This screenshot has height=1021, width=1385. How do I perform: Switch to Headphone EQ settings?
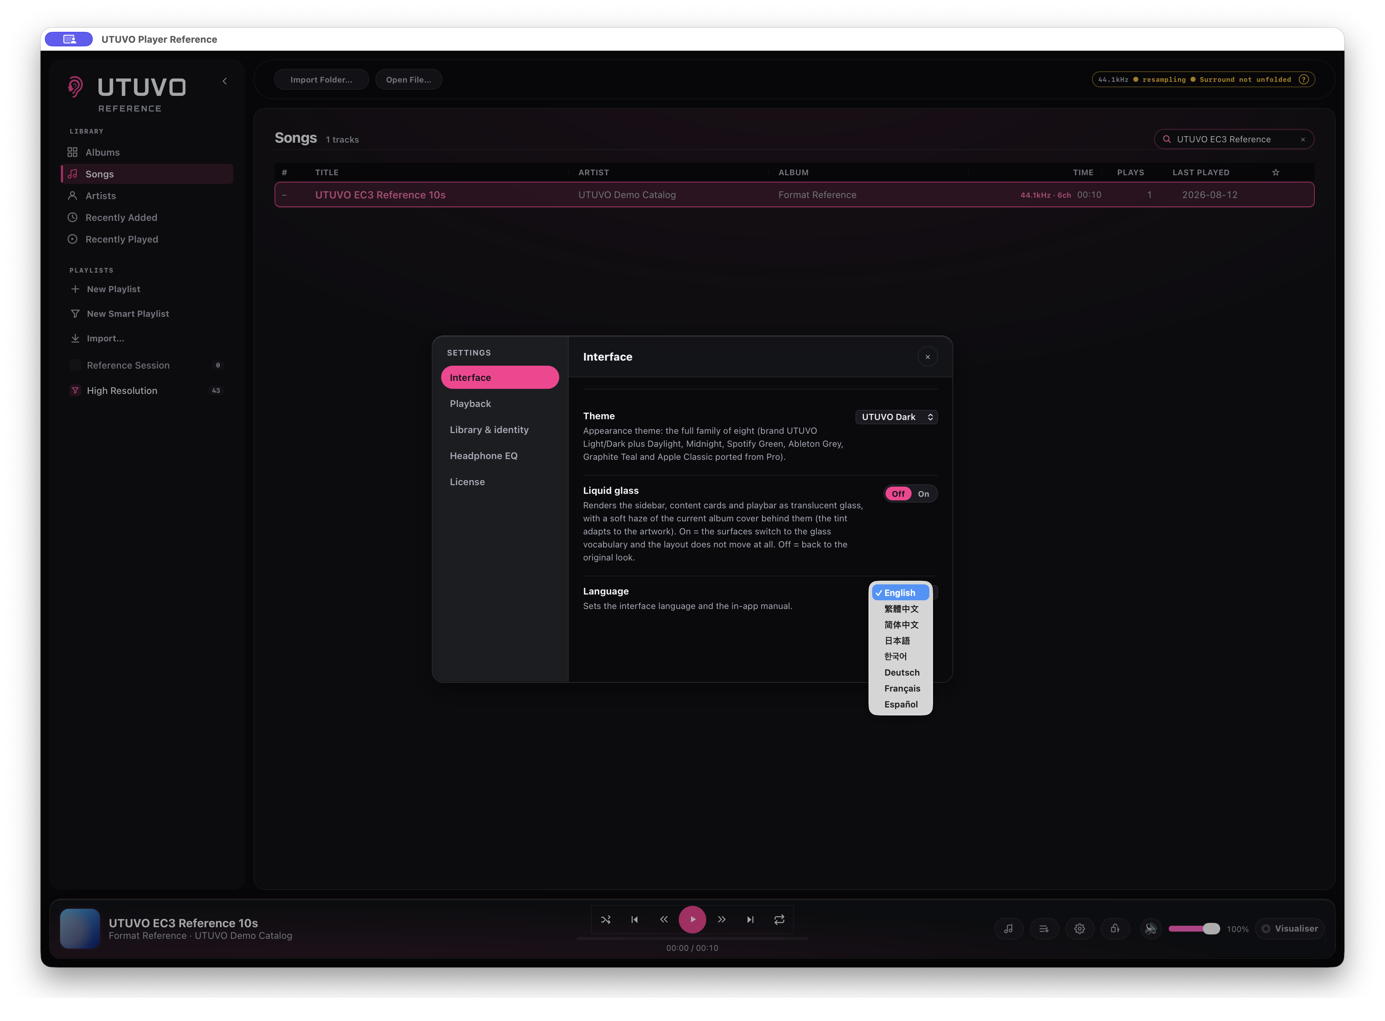coord(499,455)
